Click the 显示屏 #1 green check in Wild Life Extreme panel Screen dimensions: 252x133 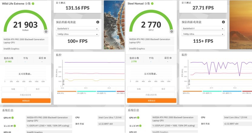15,126
